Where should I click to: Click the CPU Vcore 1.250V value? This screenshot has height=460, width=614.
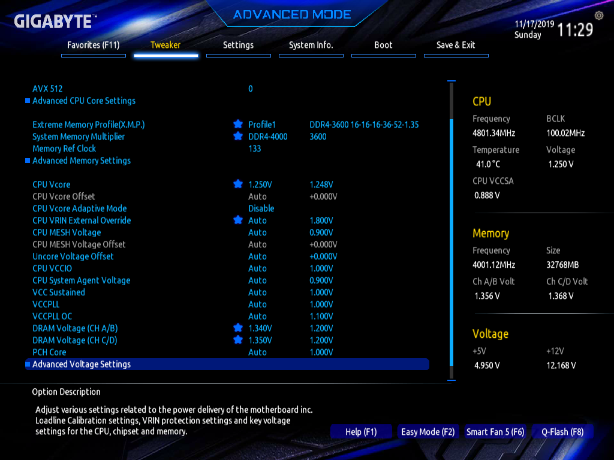coord(260,184)
